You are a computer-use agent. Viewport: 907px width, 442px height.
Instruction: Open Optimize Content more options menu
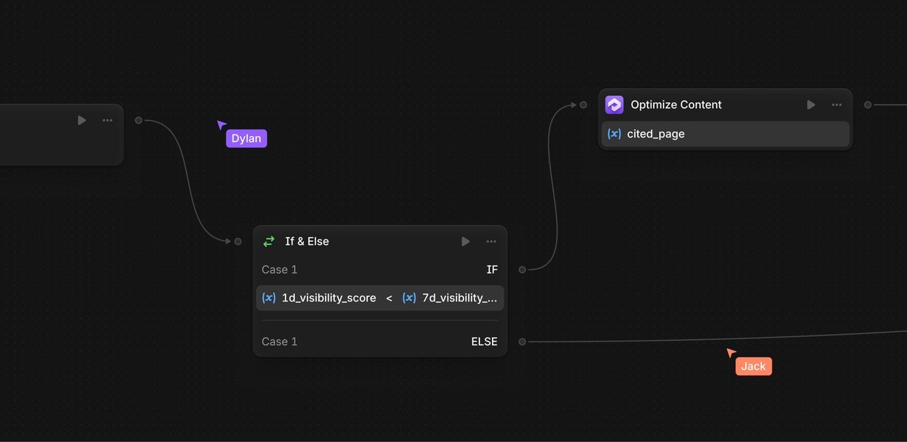point(837,105)
